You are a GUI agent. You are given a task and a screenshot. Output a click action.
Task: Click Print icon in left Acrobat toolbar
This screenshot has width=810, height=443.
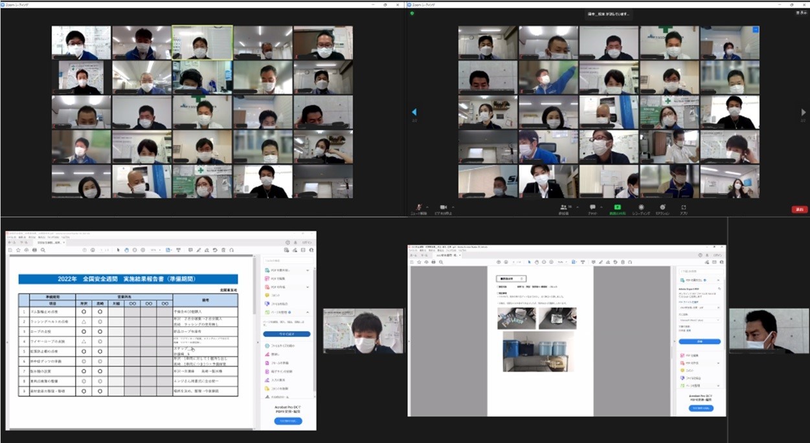(34, 250)
